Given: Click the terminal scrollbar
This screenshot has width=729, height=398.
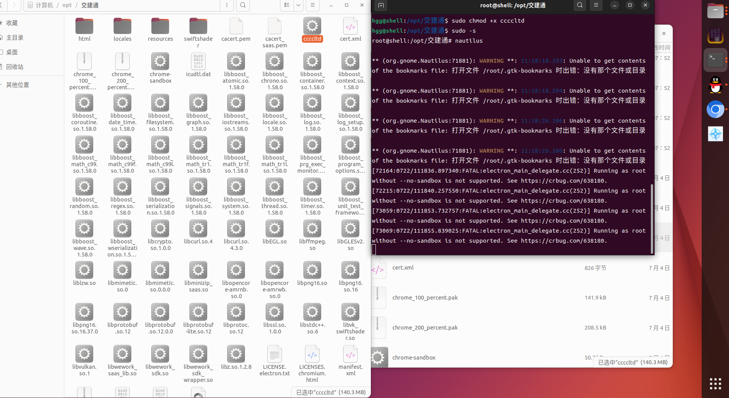Looking at the screenshot, I should click(652, 219).
